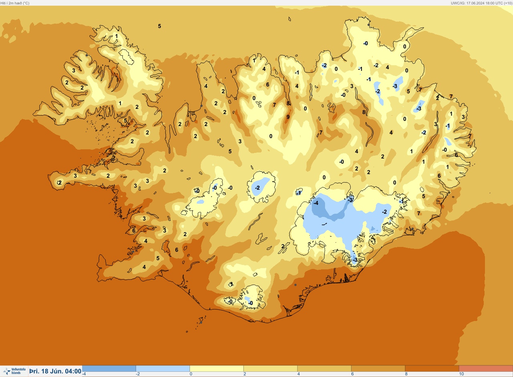Click the legend scale label 8

[x=406, y=374]
